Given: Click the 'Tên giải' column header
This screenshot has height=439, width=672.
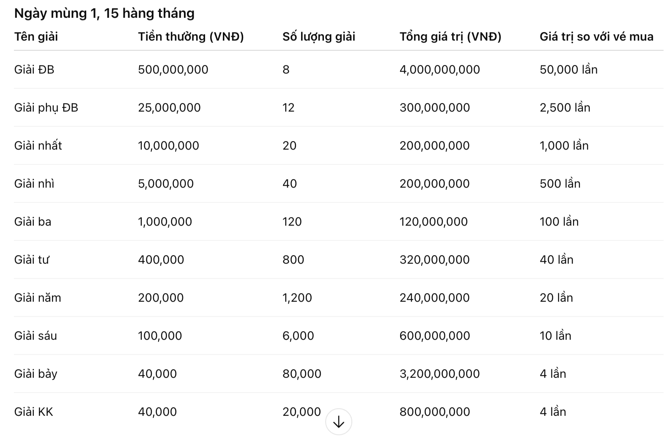Looking at the screenshot, I should pos(36,37).
